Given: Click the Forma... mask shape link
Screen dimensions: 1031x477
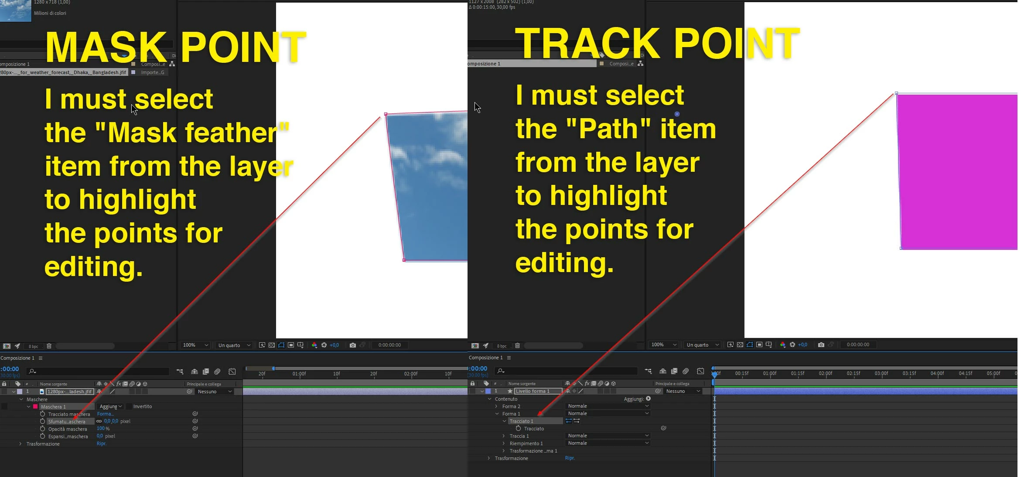Looking at the screenshot, I should pos(105,414).
